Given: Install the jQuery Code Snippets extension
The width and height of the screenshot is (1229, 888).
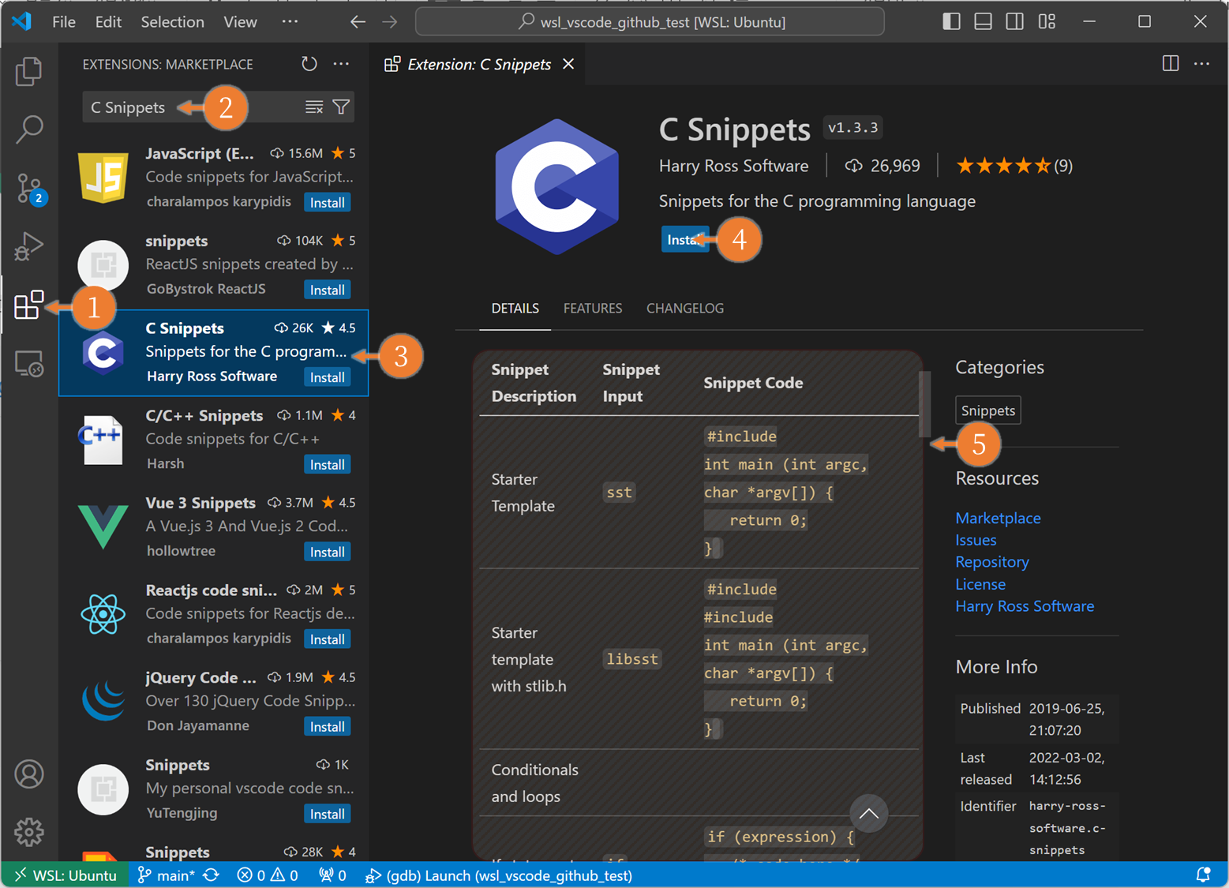Looking at the screenshot, I should pyautogui.click(x=327, y=727).
